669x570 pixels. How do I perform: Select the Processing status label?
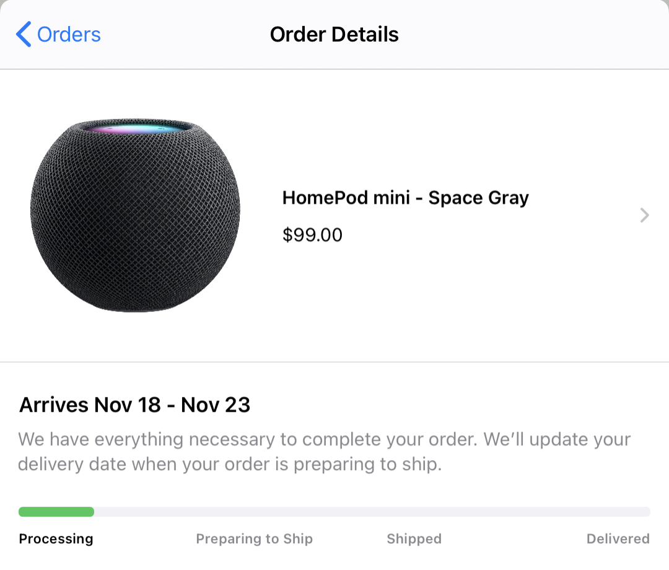[x=56, y=539]
